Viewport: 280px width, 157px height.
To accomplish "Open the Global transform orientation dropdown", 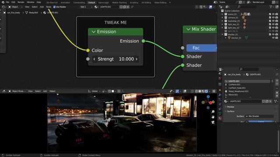I will (x=94, y=91).
